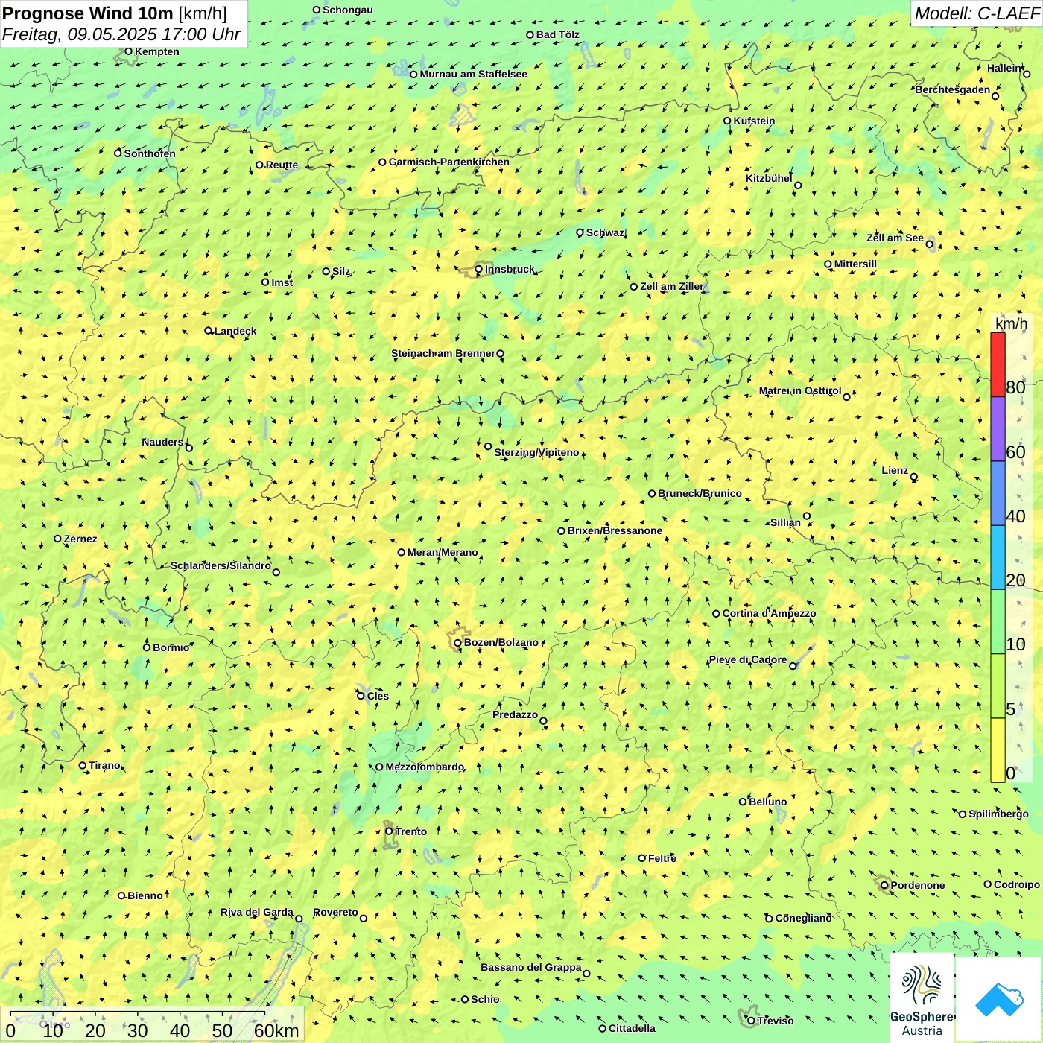The height and width of the screenshot is (1043, 1043).
Task: Click the Meran/Merano label
Action: tap(443, 552)
